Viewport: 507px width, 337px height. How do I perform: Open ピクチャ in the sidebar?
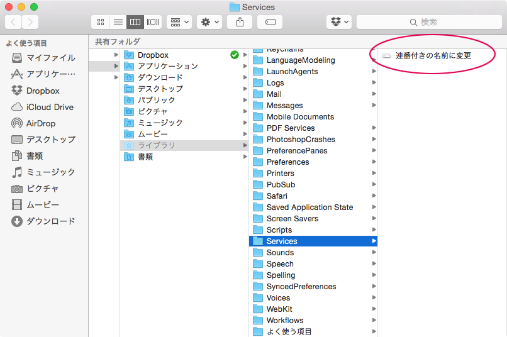(x=35, y=189)
